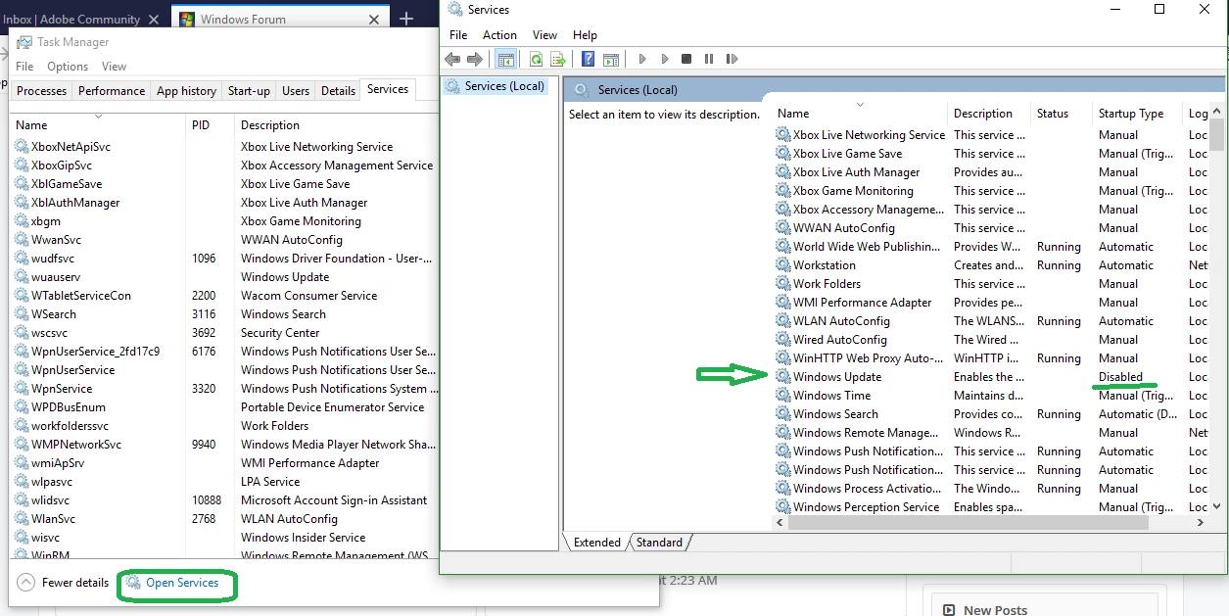Click the Restart Service toolbar icon
Viewport: 1229px width, 616px height.
pos(732,60)
